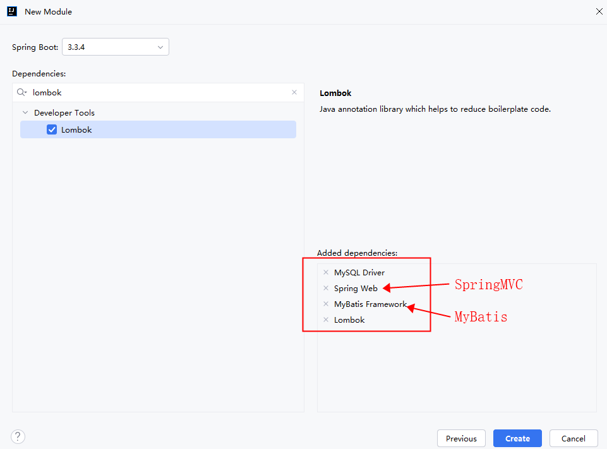Remove MyBatis Framework from added dependencies
Image resolution: width=607 pixels, height=449 pixels.
326,304
